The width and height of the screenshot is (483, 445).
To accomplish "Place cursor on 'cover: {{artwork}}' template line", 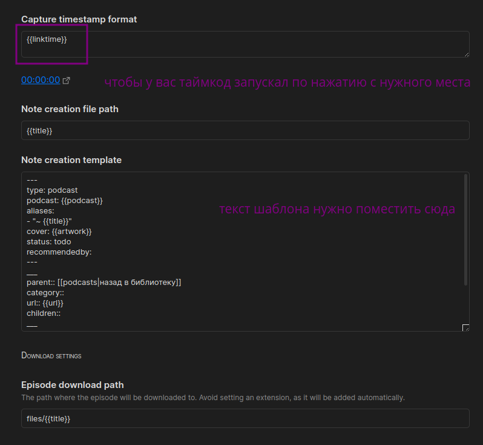I will coord(59,232).
